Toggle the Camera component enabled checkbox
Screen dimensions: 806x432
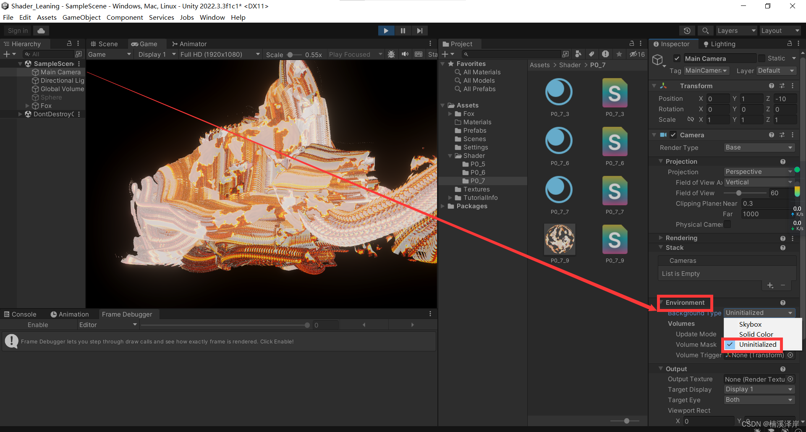coord(673,135)
